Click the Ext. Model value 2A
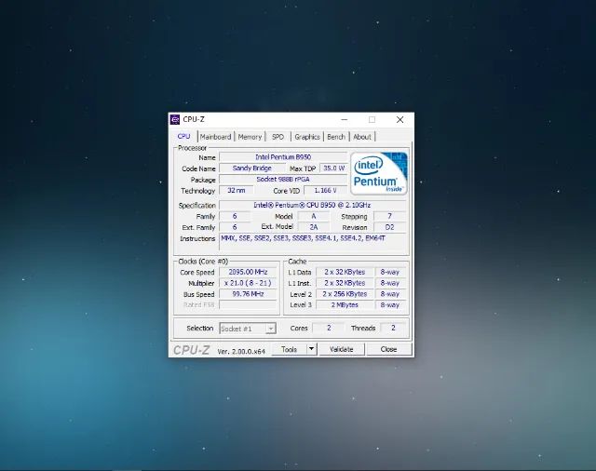Viewport: 596px width, 471px height. [x=314, y=227]
